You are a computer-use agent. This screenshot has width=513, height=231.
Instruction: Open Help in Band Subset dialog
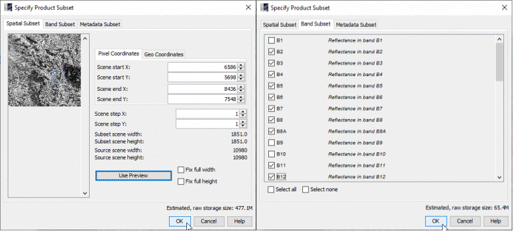pyautogui.click(x=496, y=221)
